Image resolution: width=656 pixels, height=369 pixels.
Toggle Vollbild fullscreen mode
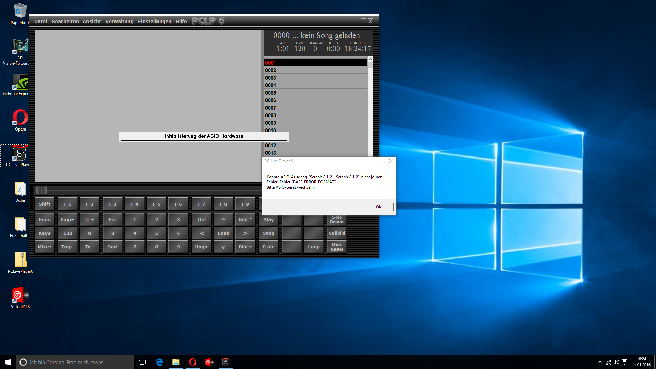coord(337,233)
